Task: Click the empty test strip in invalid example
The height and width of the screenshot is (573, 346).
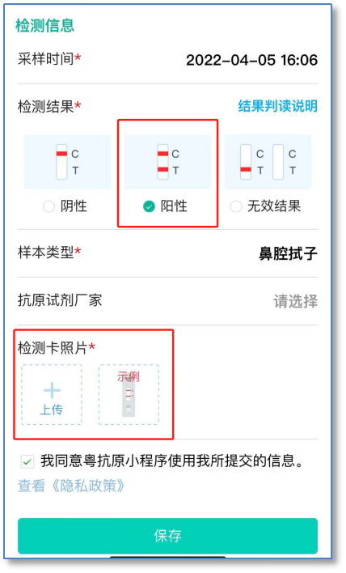Action: (x=278, y=162)
